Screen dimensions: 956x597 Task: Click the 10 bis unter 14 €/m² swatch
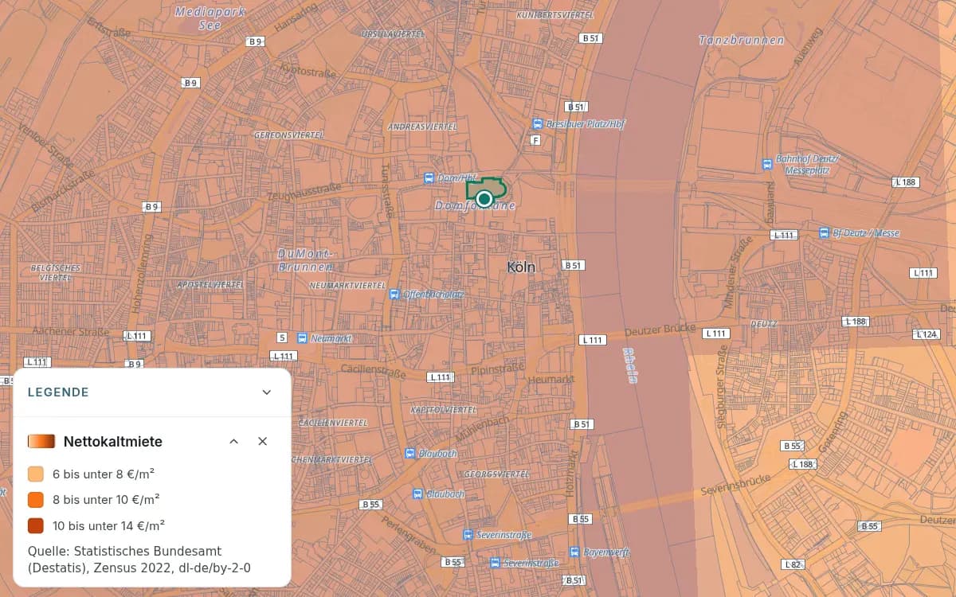point(36,525)
